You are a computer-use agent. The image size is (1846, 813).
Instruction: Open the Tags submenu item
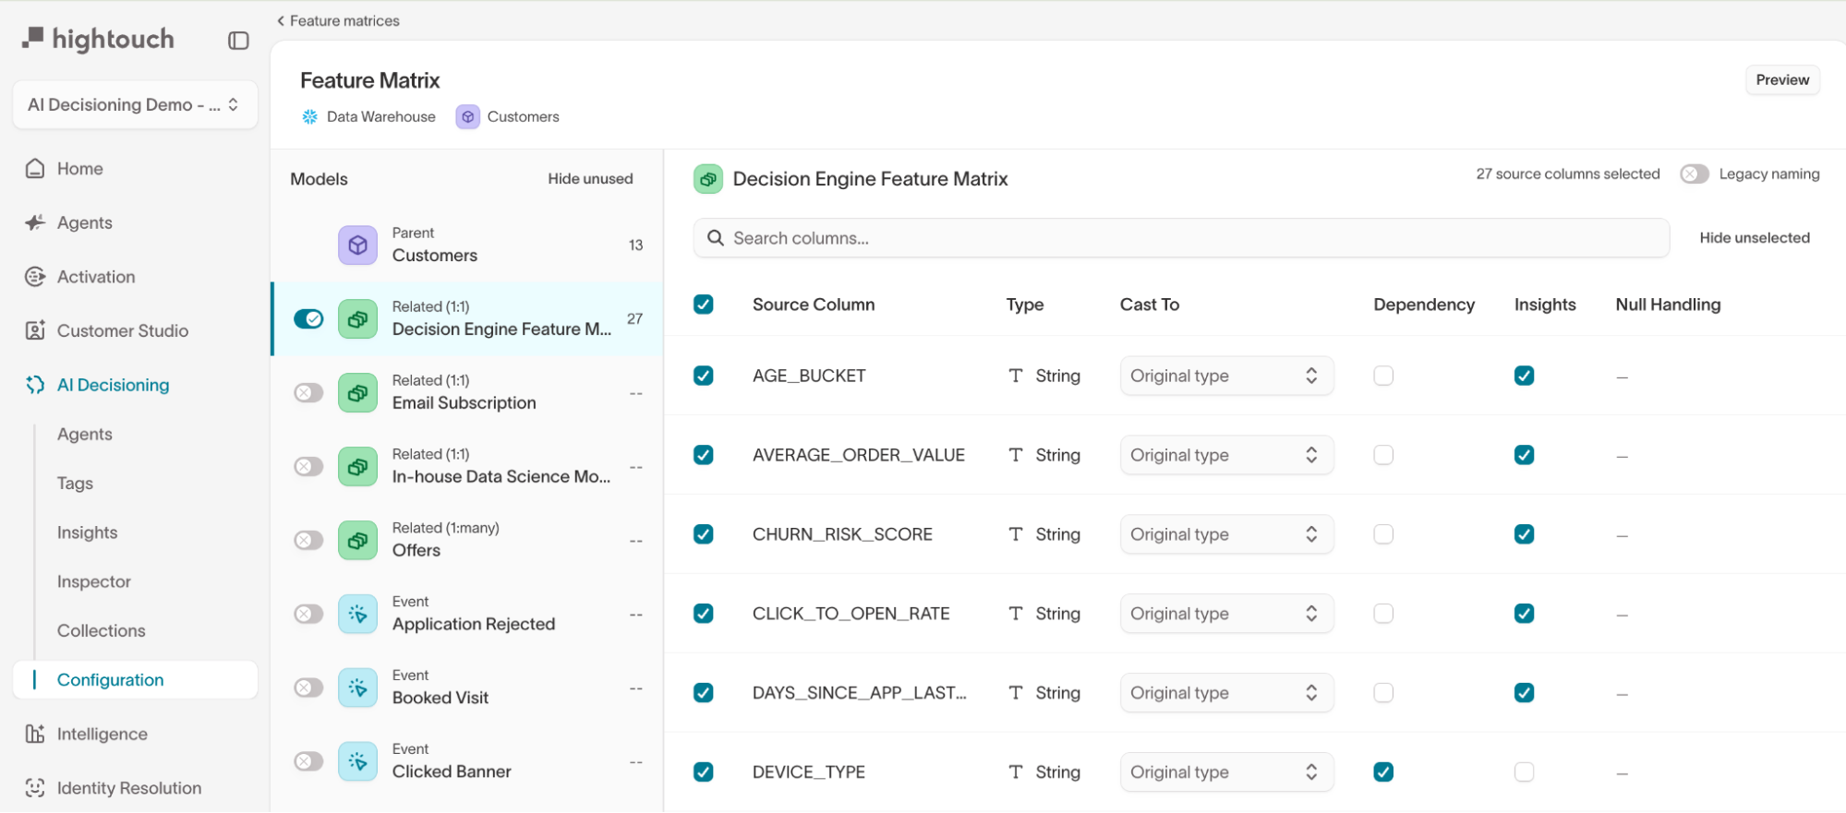point(75,484)
